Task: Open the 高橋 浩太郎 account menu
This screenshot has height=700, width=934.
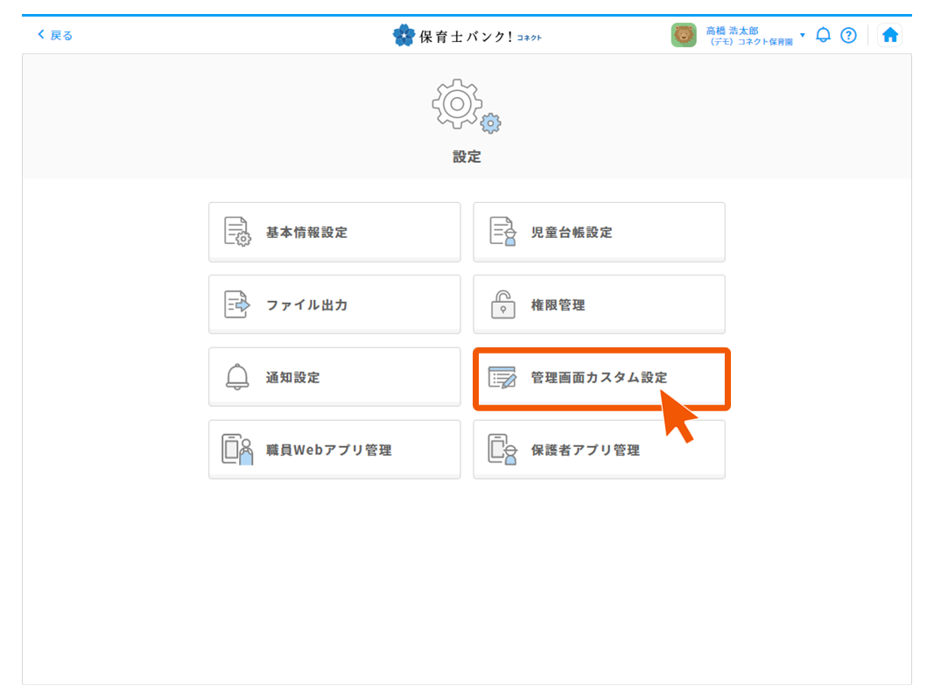Action: pyautogui.click(x=748, y=35)
